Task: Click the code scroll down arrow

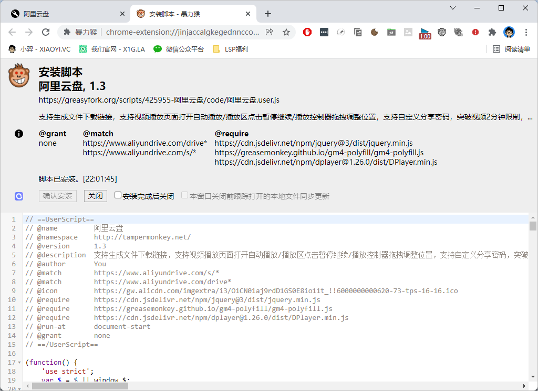Action: [533, 377]
